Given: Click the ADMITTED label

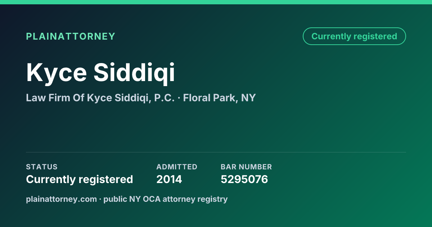Looking at the screenshot, I should [x=177, y=167].
